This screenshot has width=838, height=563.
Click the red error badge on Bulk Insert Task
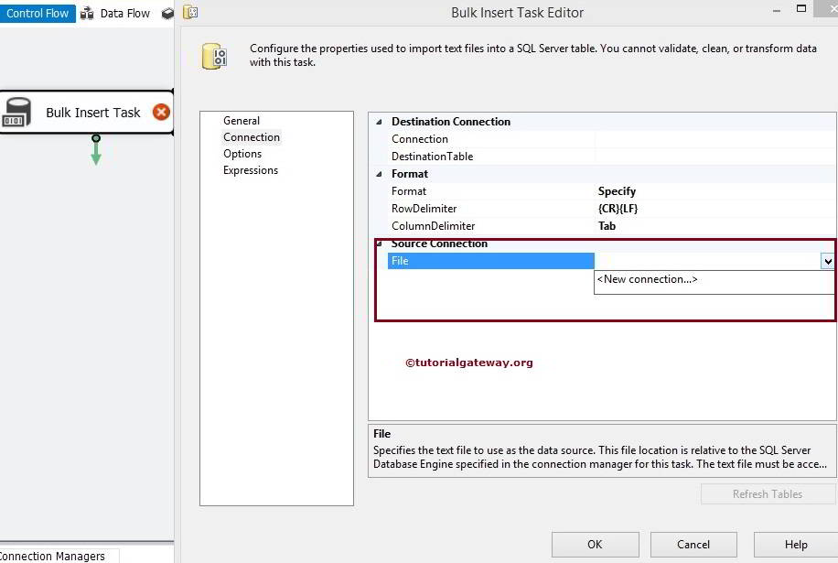coord(161,111)
